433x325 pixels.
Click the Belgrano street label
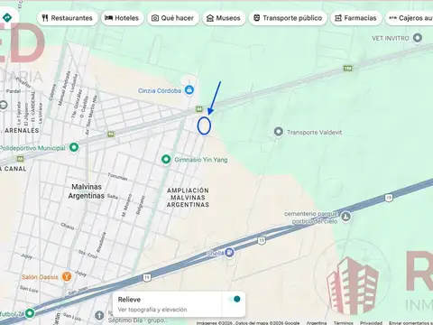[x=141, y=205]
